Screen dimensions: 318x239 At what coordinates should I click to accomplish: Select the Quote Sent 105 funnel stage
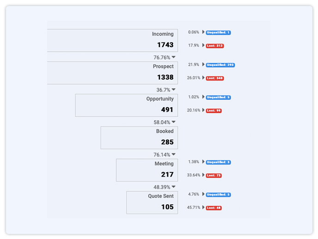[152, 202]
